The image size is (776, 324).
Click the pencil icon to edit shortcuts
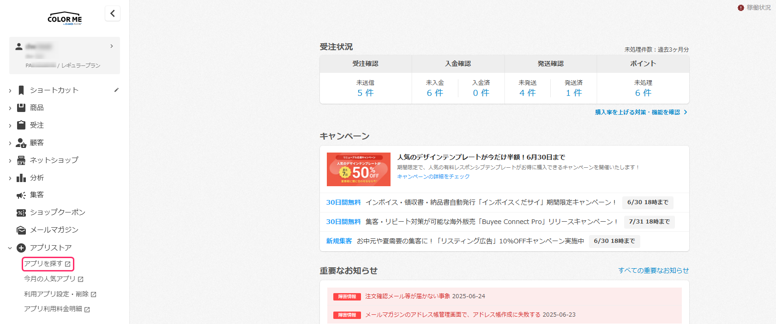point(116,90)
